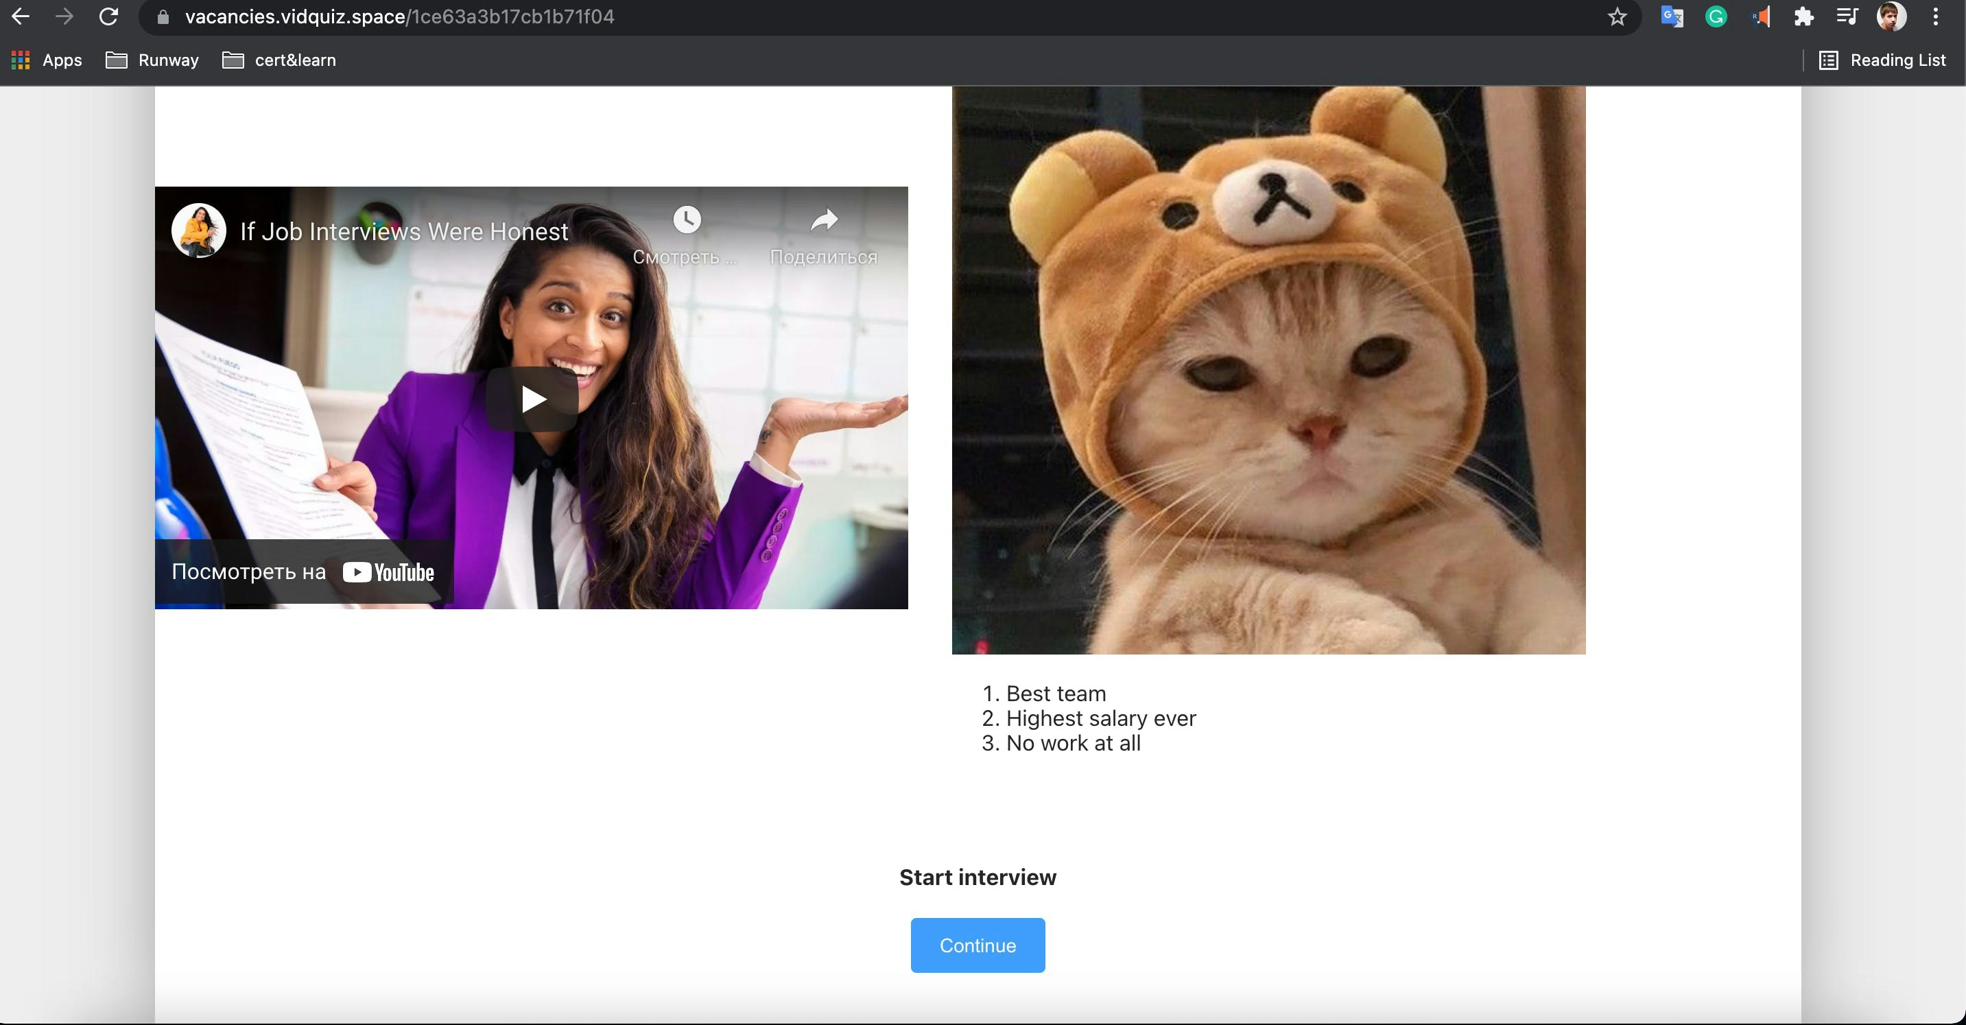This screenshot has height=1025, width=1966.
Task: Open Chrome's three-dot menu
Action: (x=1937, y=16)
